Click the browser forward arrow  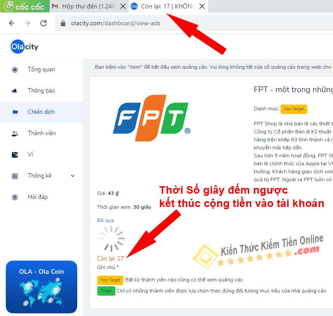click(28, 23)
